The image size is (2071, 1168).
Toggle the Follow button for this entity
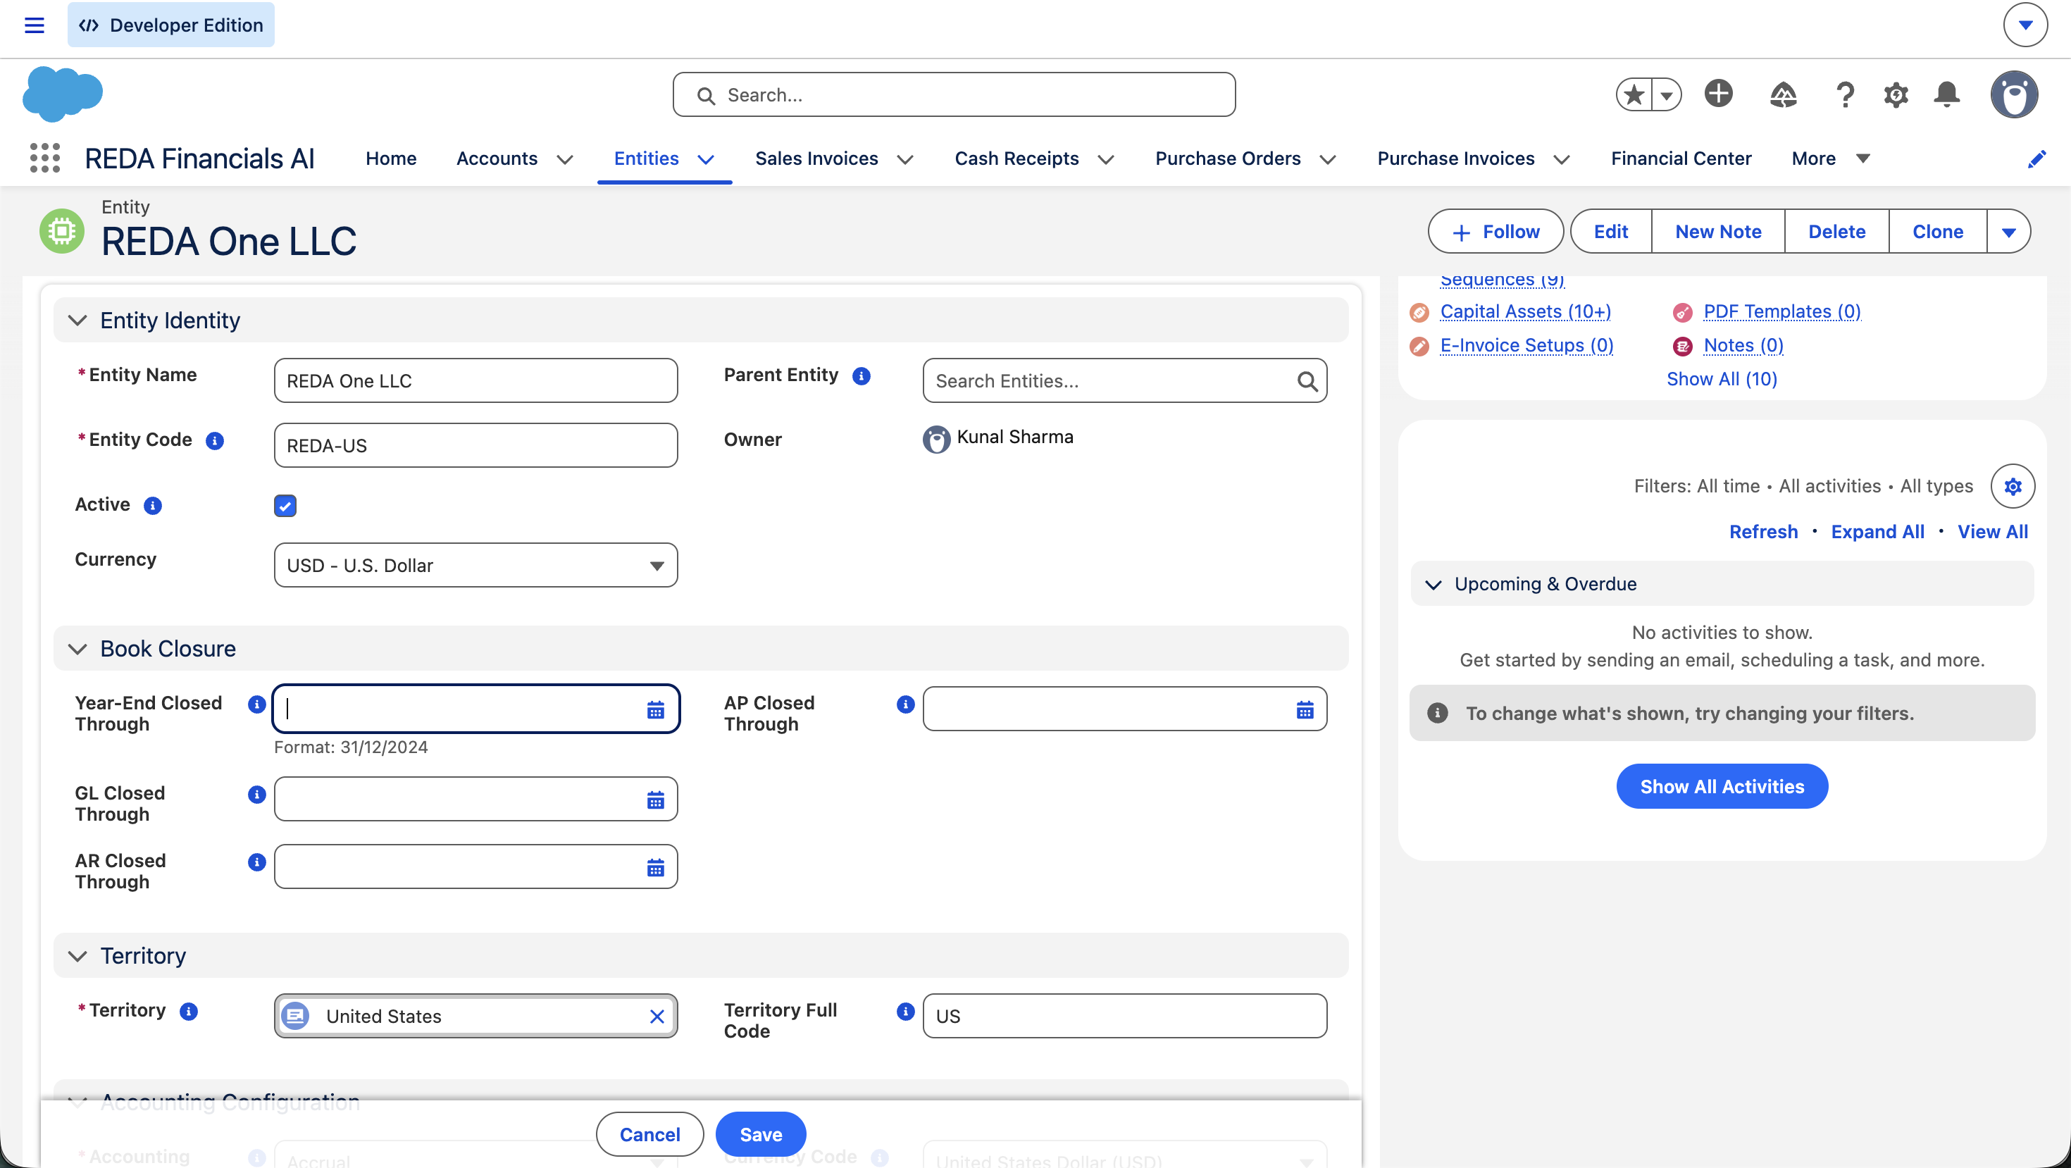point(1495,232)
